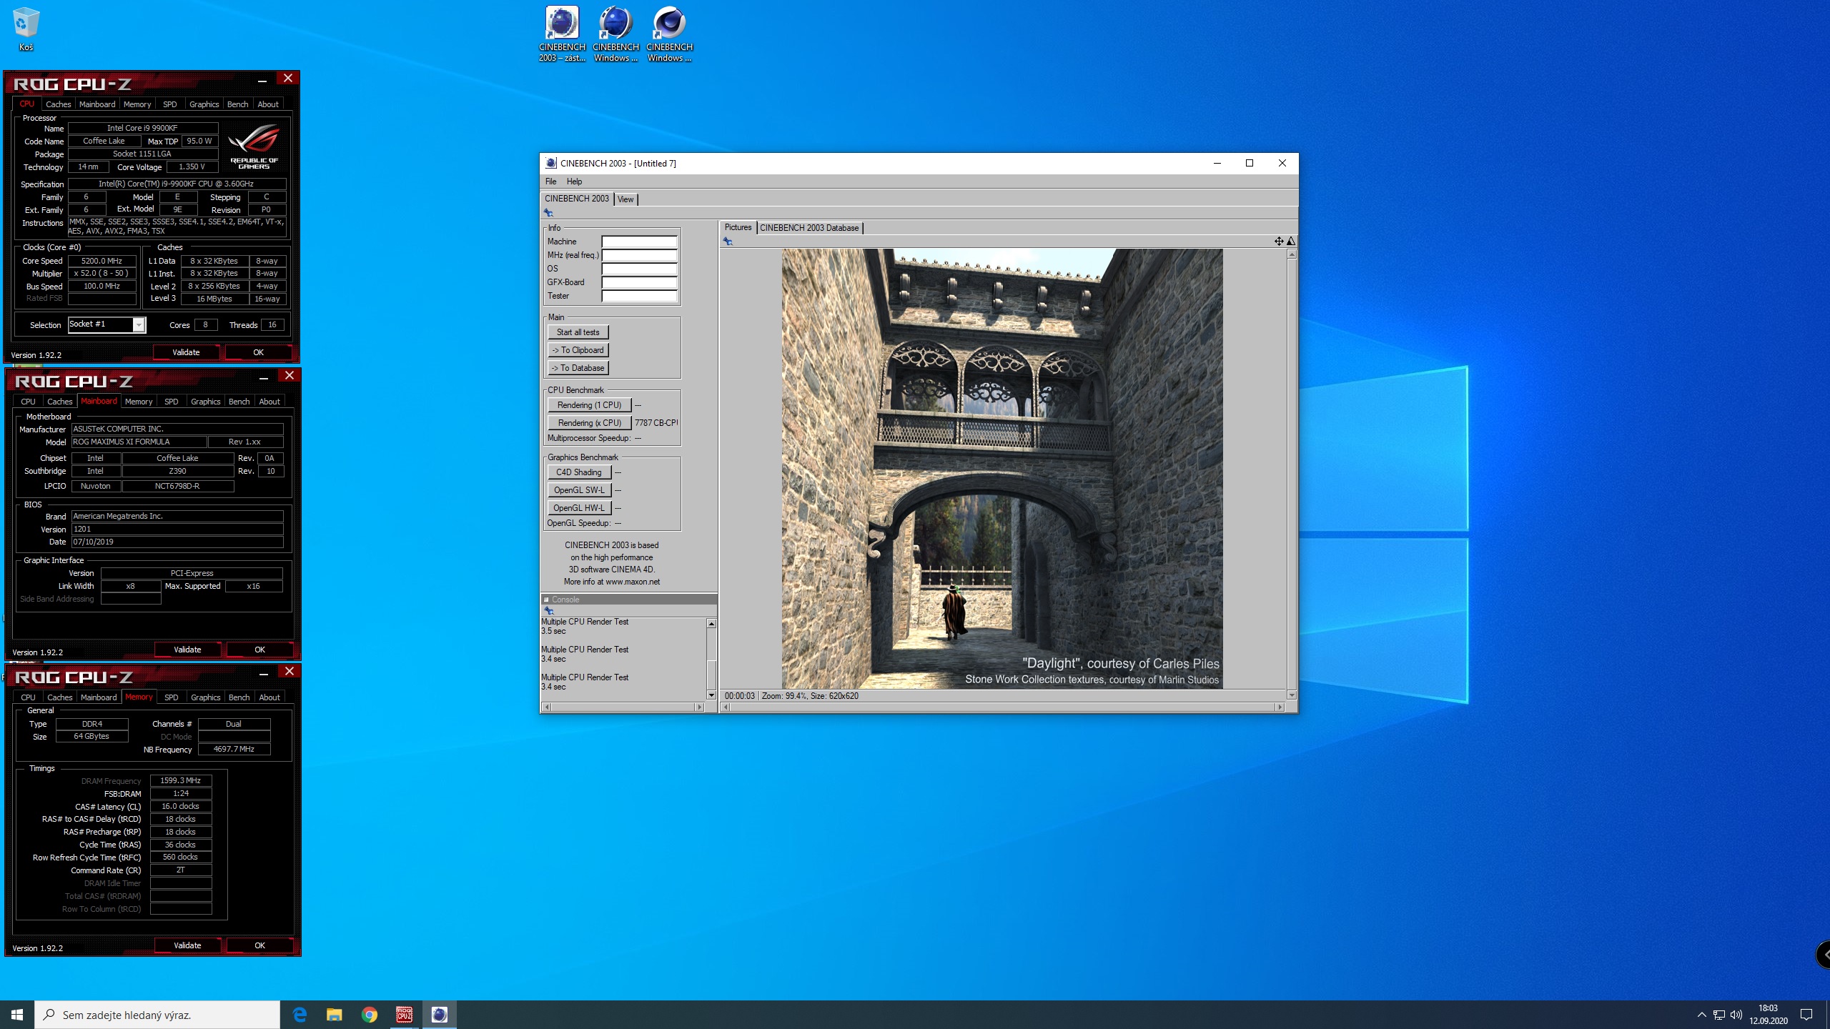Click picture viewer horizontal scrollbar right arrow
Viewport: 1830px width, 1029px height.
pos(1280,707)
